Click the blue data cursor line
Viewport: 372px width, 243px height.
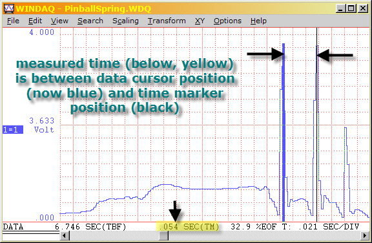tap(284, 132)
